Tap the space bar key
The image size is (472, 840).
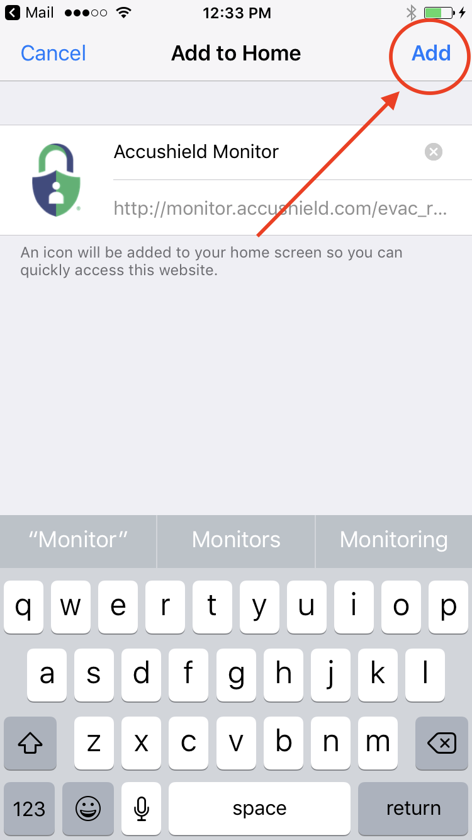pyautogui.click(x=259, y=809)
